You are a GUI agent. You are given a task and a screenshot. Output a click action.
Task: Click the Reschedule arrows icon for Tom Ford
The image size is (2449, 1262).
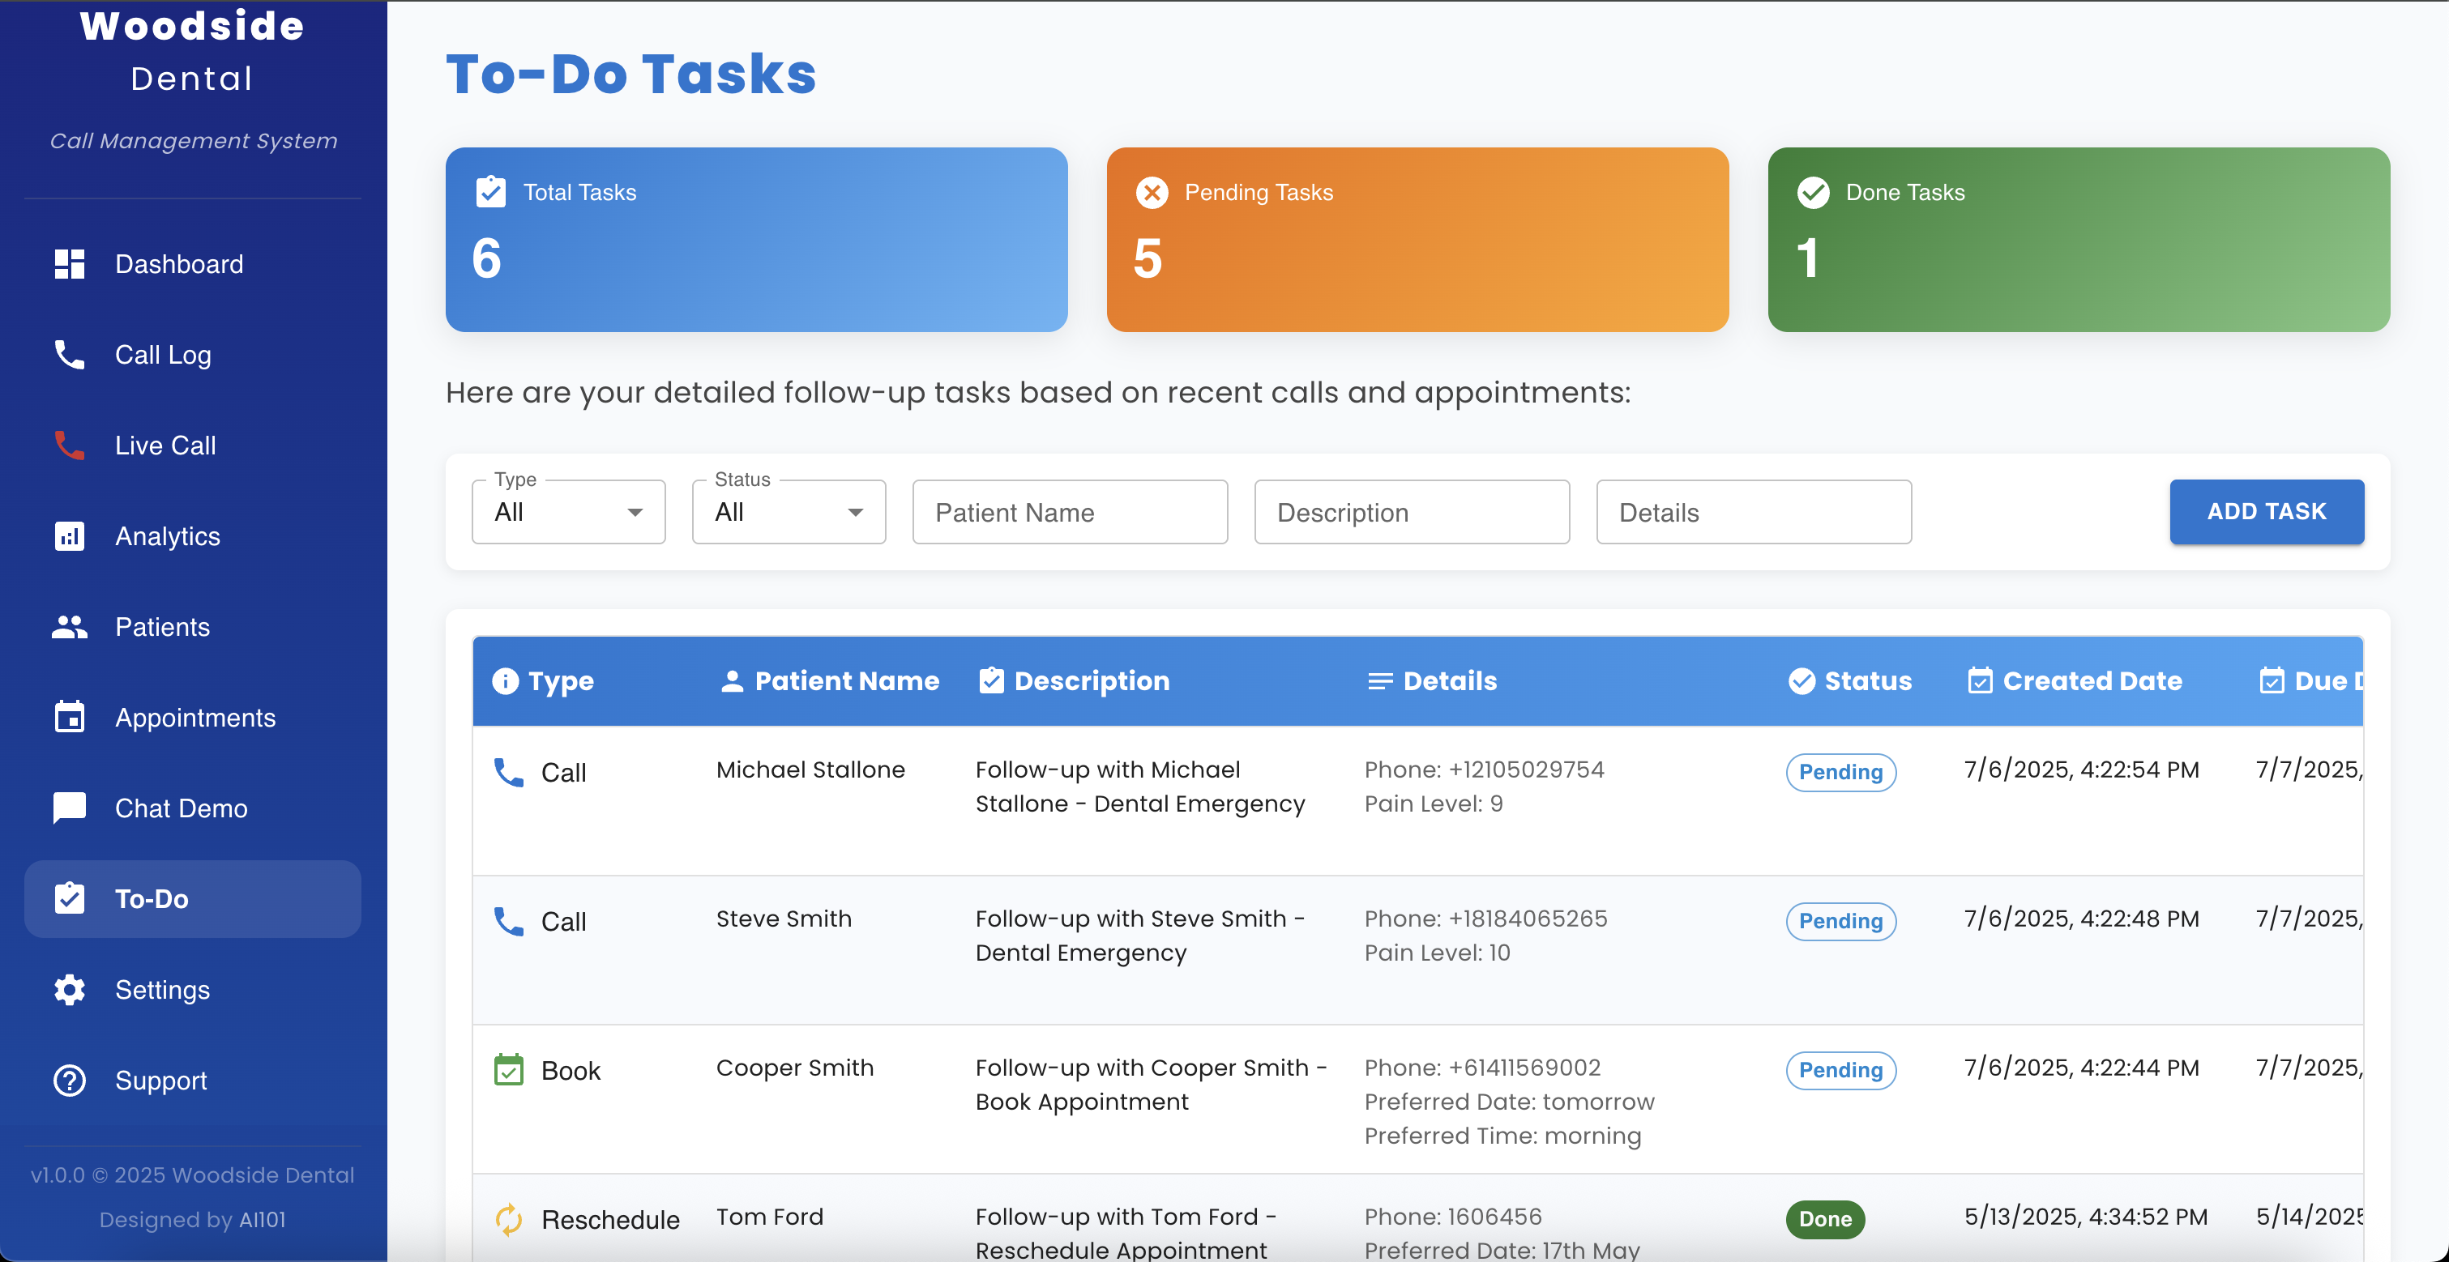tap(509, 1219)
